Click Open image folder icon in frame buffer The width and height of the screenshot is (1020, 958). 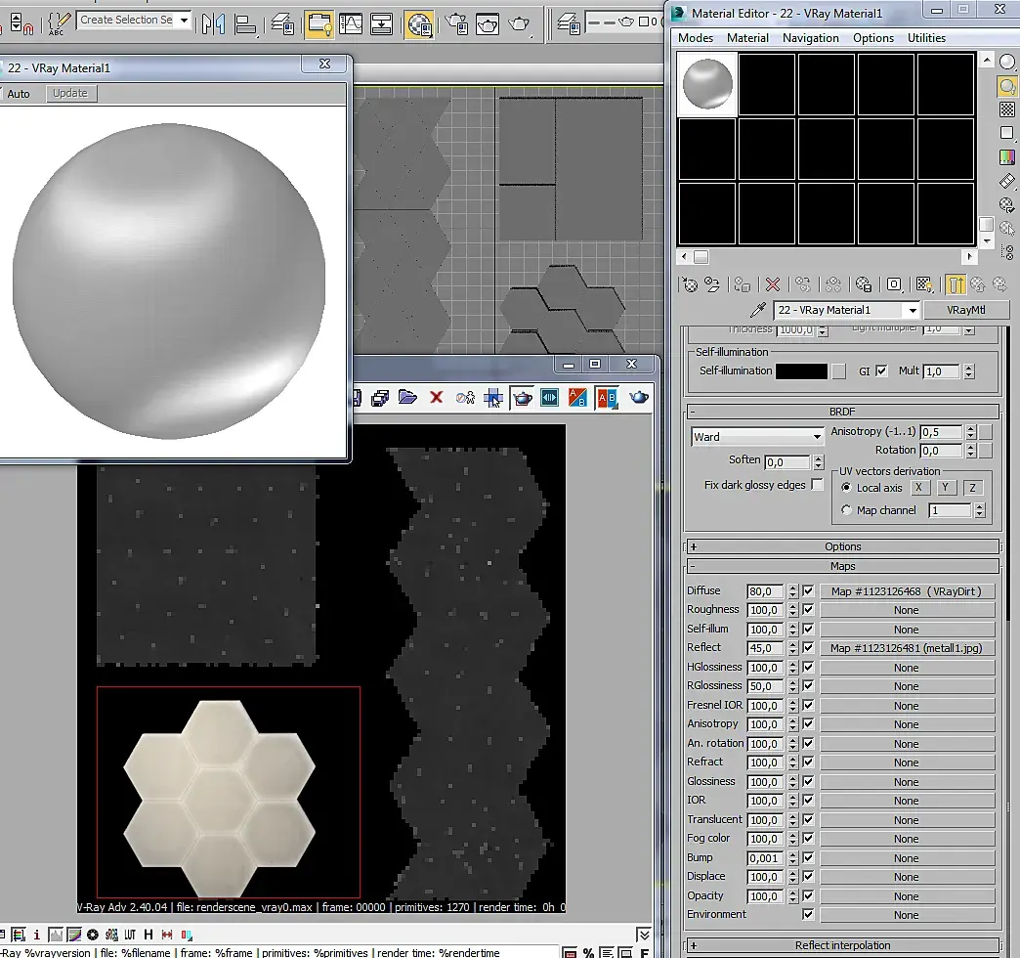click(x=408, y=397)
